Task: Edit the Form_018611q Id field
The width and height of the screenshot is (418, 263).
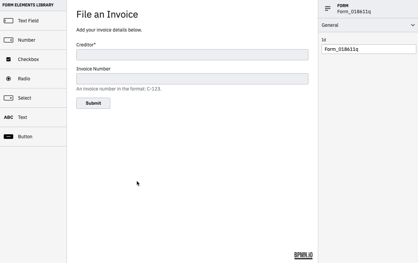Action: coord(369,49)
